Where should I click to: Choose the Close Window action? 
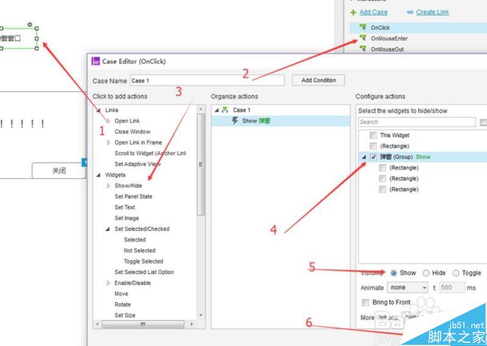pos(132,131)
